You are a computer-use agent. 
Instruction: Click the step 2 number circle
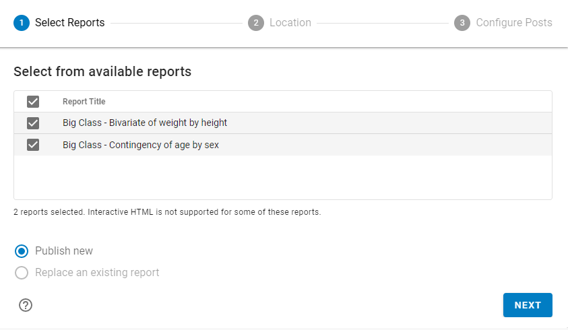pyautogui.click(x=256, y=23)
